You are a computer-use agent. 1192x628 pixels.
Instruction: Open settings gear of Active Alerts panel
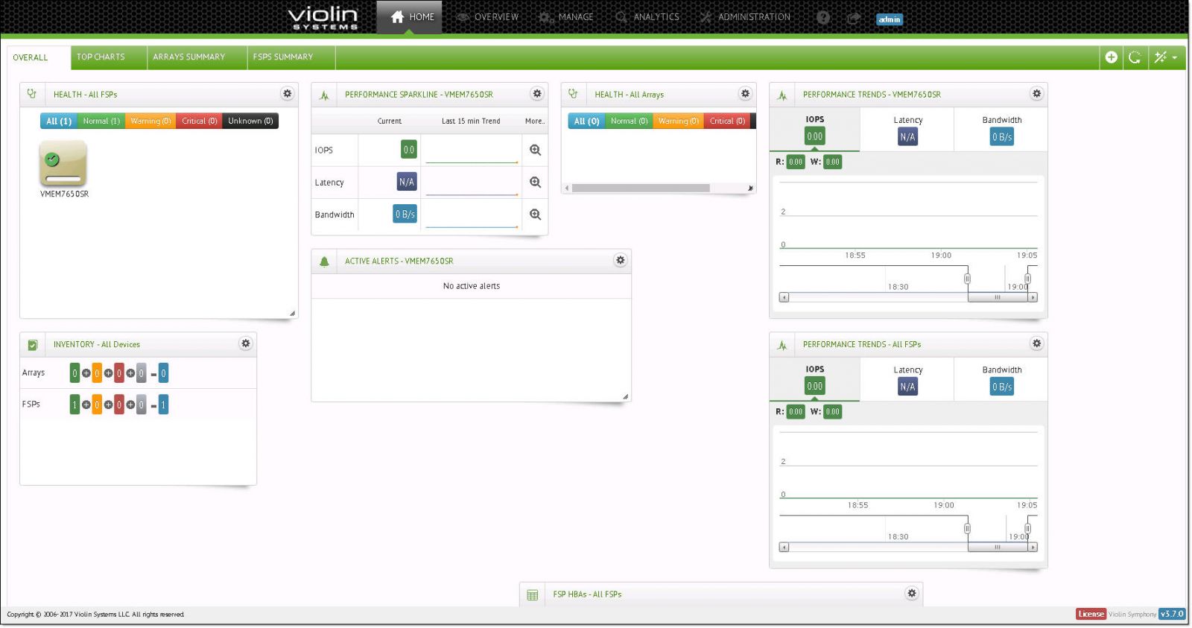620,260
